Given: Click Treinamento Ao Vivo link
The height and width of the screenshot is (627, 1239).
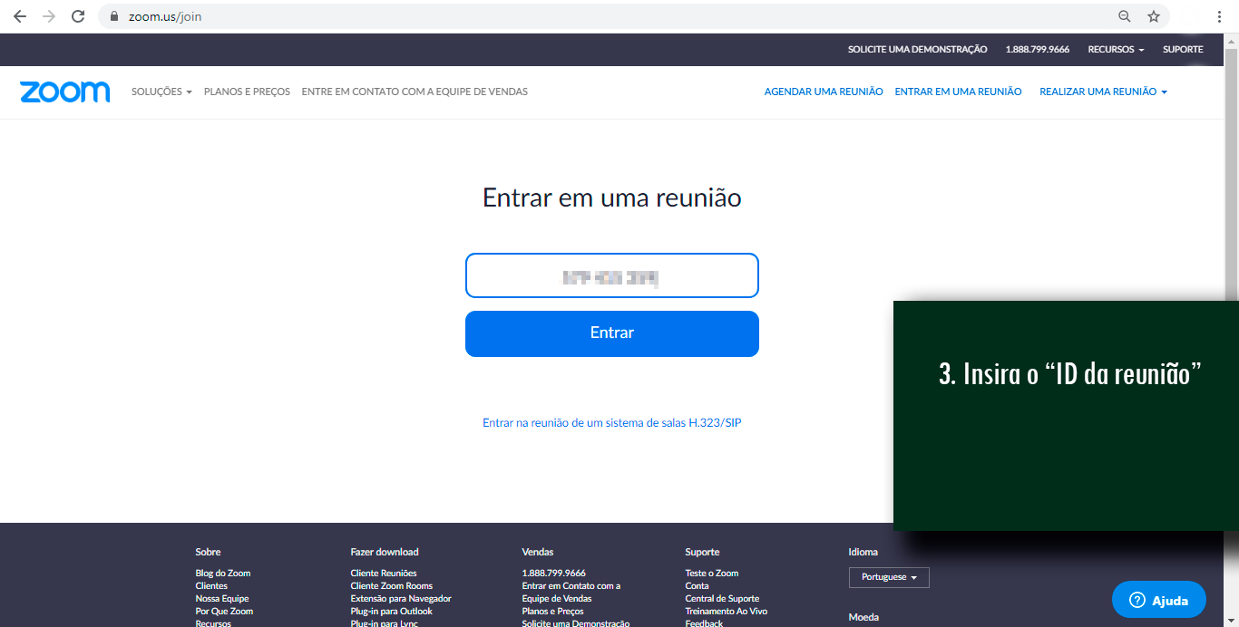Looking at the screenshot, I should pos(727,612).
